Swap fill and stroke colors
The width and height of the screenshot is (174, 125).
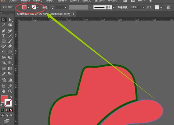point(11,97)
